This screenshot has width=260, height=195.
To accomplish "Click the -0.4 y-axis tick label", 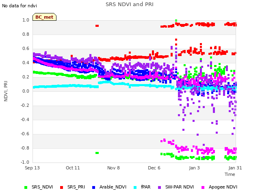I will (x=25, y=119).
